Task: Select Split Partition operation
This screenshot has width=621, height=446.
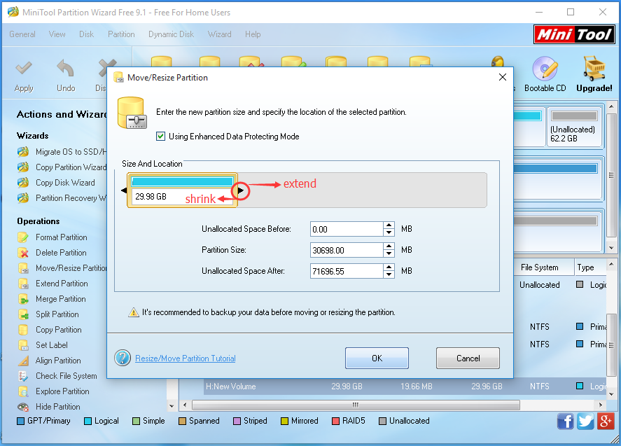Action: click(48, 314)
